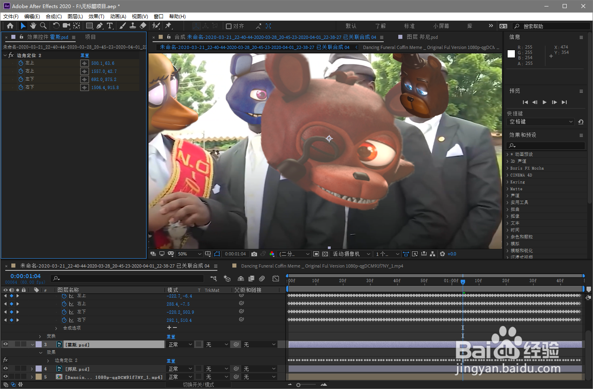Open the resolution (二分) dropdown

[x=294, y=254]
